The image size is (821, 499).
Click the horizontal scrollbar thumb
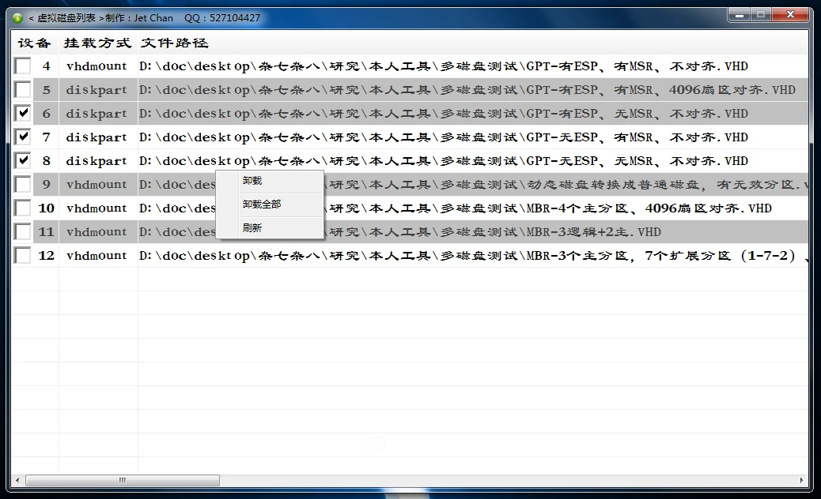(x=122, y=480)
